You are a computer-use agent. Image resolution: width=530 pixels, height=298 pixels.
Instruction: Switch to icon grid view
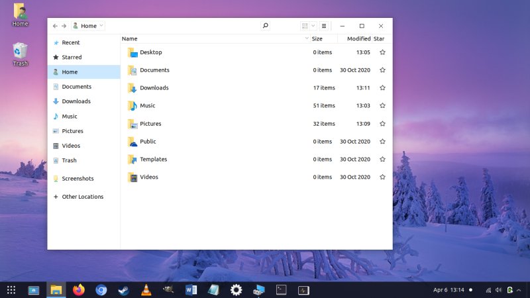tap(305, 26)
